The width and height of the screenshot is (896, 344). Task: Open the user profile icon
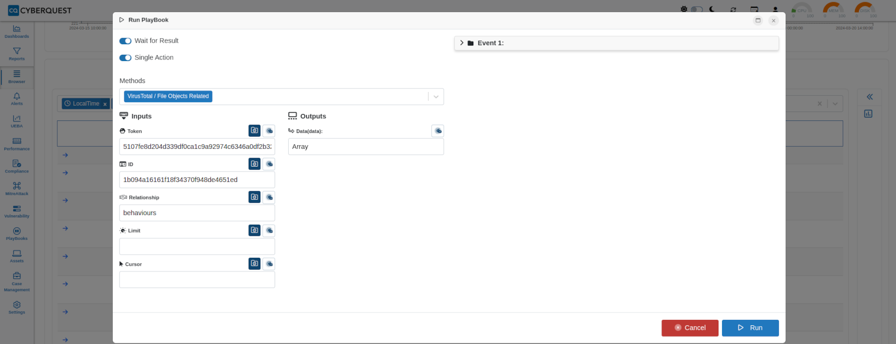[775, 9]
